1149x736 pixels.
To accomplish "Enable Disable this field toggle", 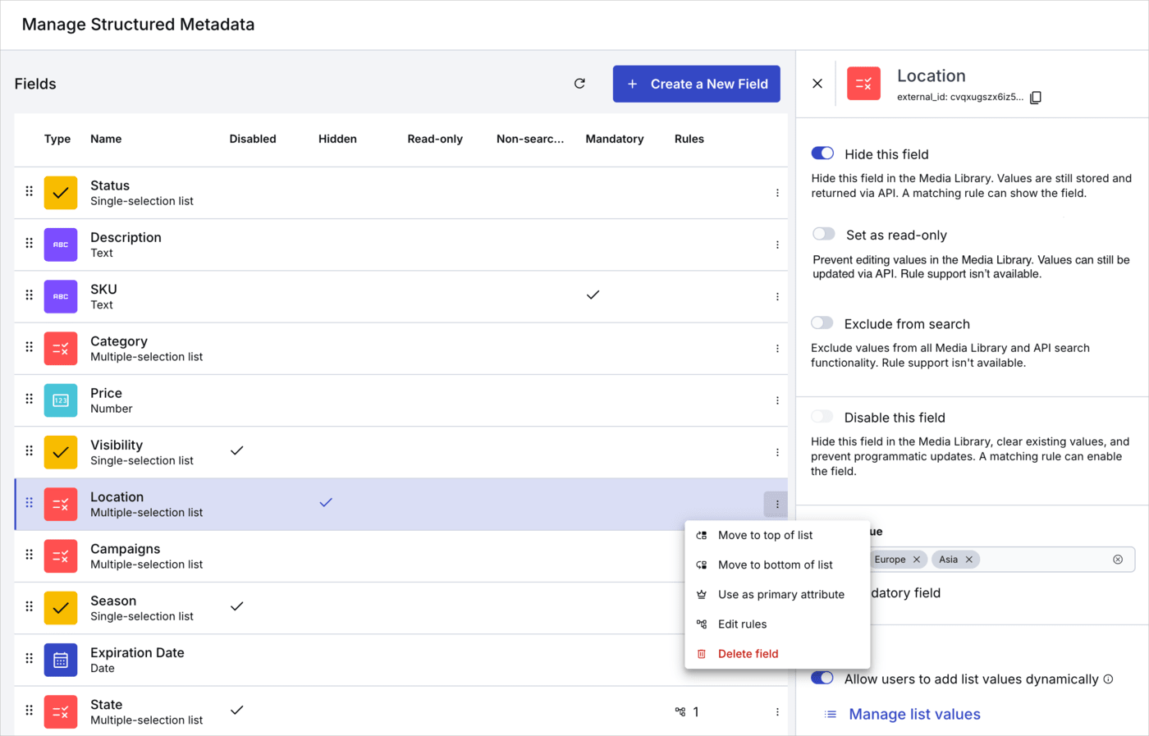I will 822,417.
